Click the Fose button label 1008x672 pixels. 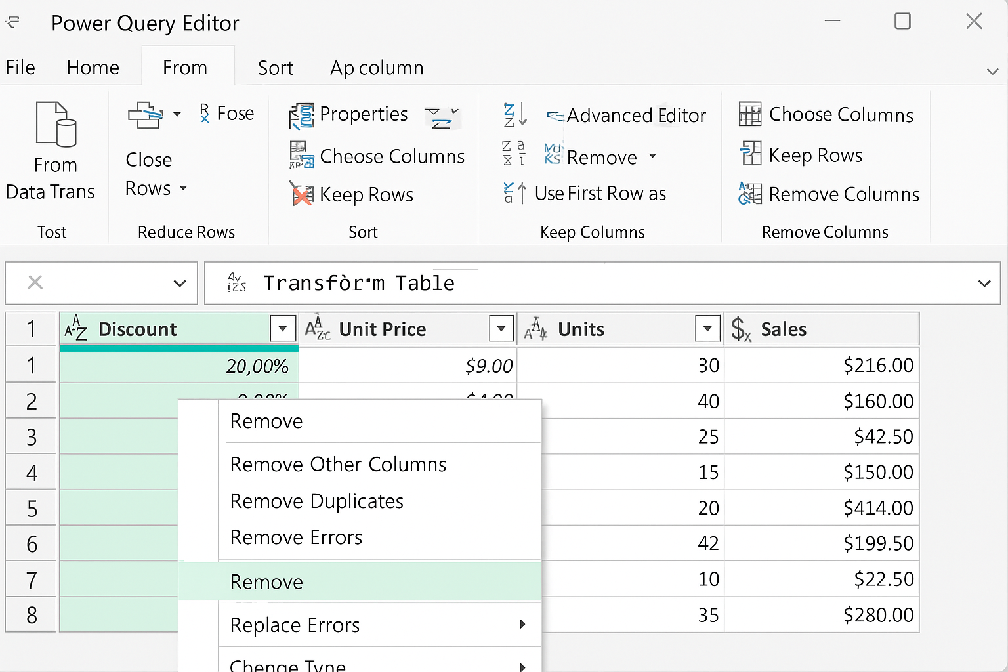coord(236,114)
